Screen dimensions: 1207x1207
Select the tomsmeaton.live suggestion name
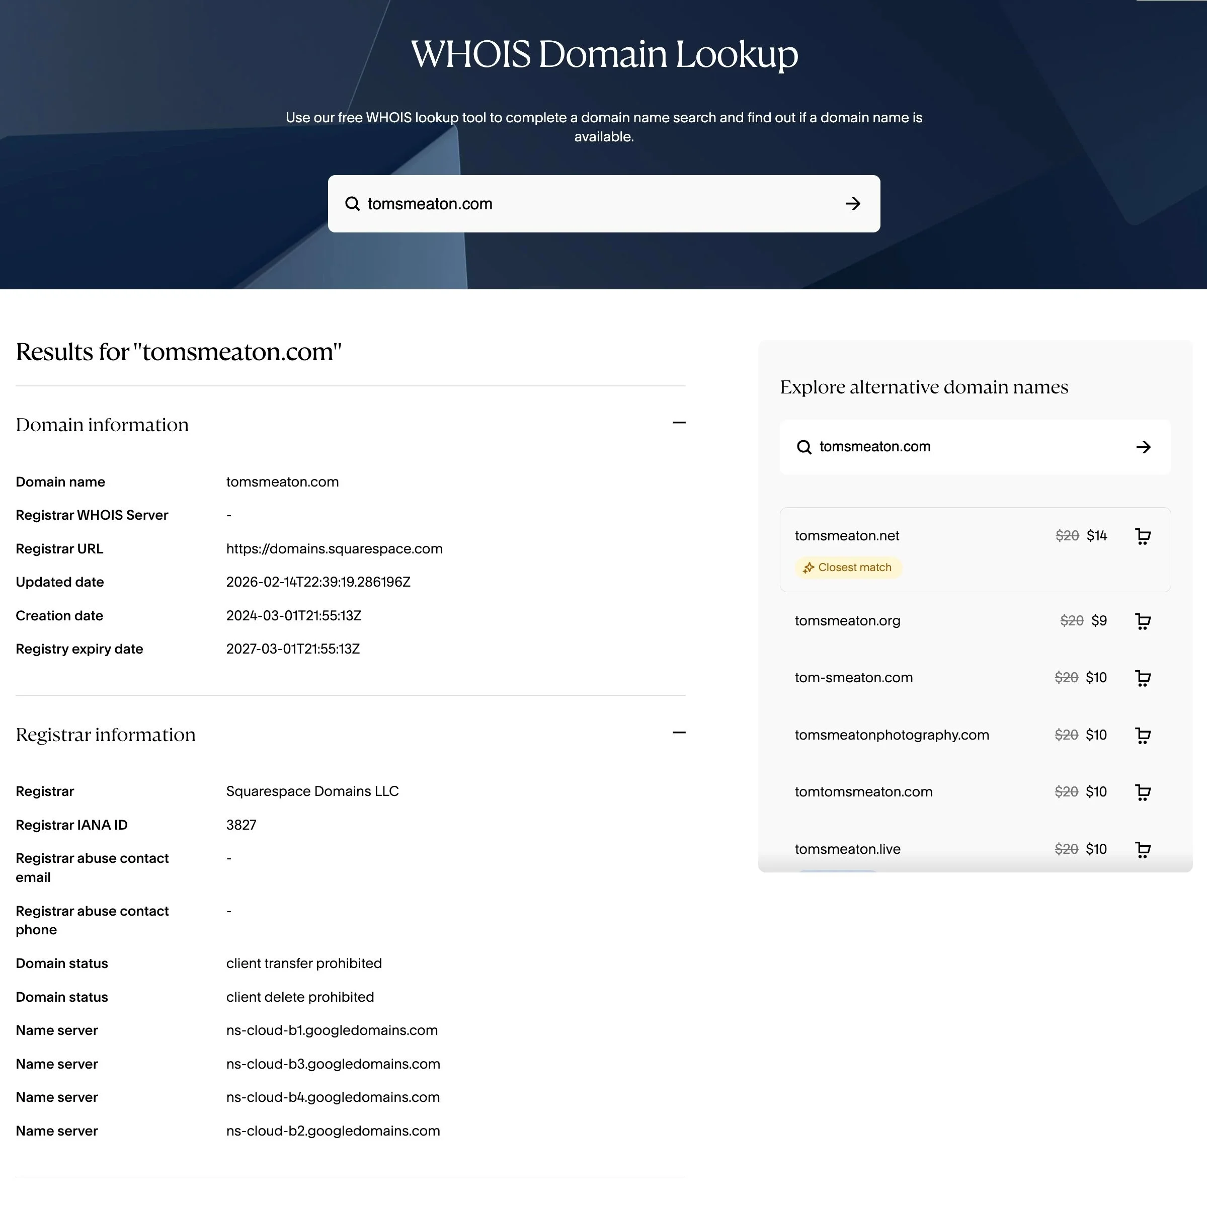pos(847,849)
